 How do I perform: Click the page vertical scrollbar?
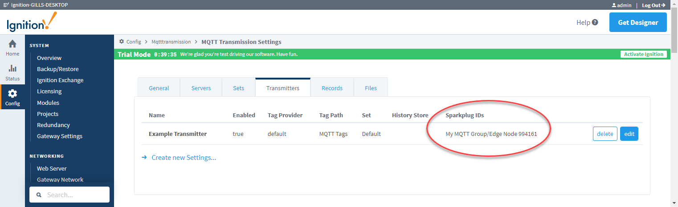674,103
